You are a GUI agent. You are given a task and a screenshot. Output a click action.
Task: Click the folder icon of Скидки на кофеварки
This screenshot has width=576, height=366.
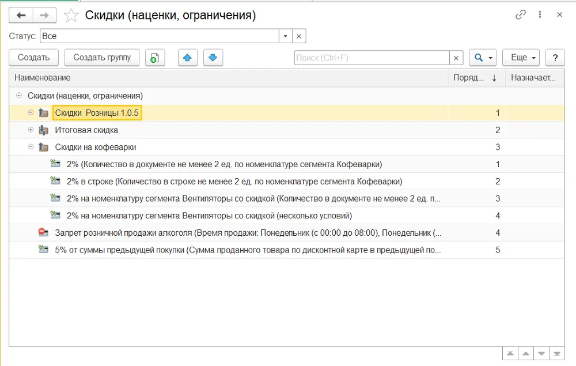43,147
